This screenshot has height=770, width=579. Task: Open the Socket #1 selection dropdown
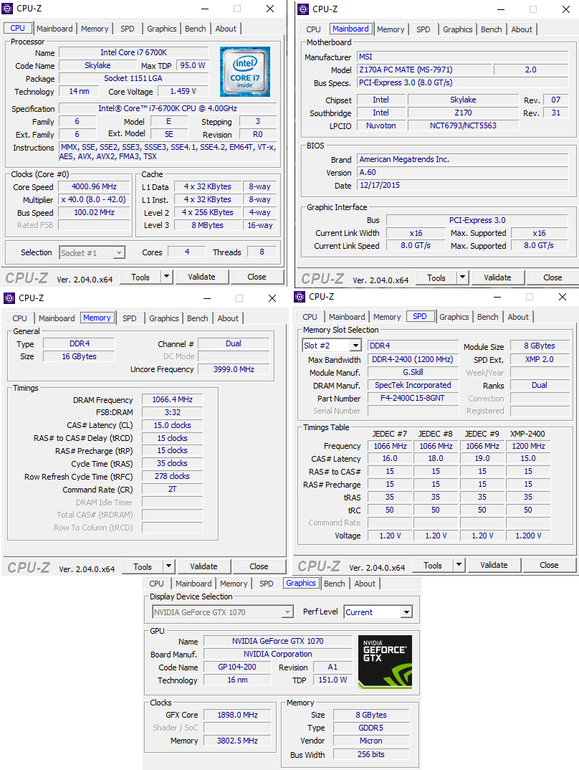tap(92, 252)
